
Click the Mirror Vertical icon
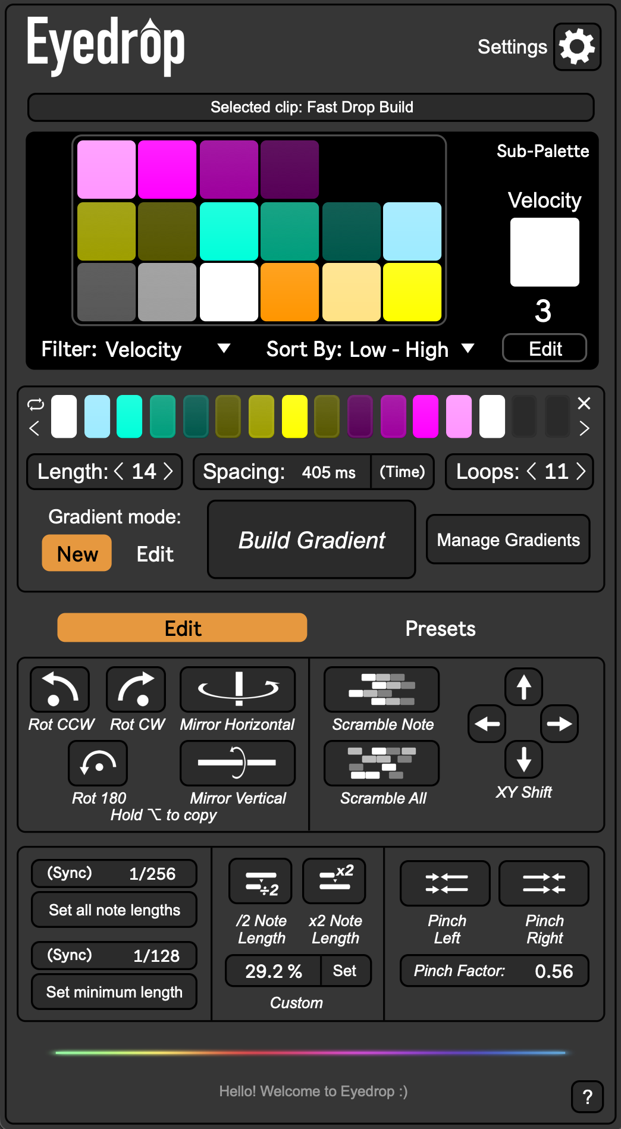point(238,763)
